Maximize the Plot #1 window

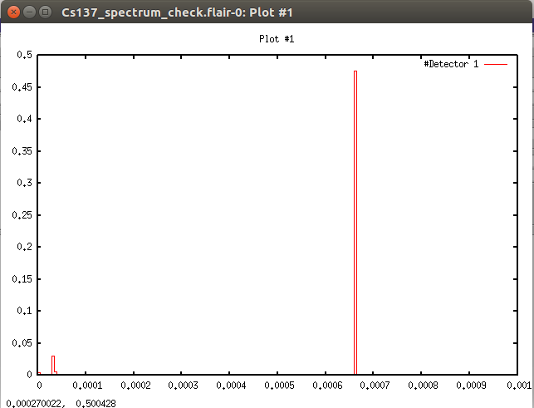pyautogui.click(x=45, y=12)
